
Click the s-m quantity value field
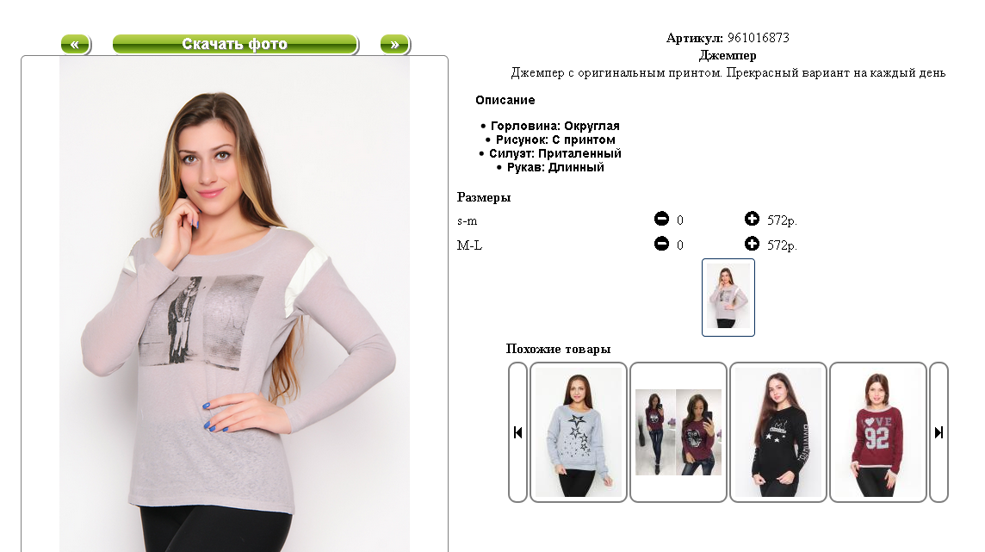[680, 220]
